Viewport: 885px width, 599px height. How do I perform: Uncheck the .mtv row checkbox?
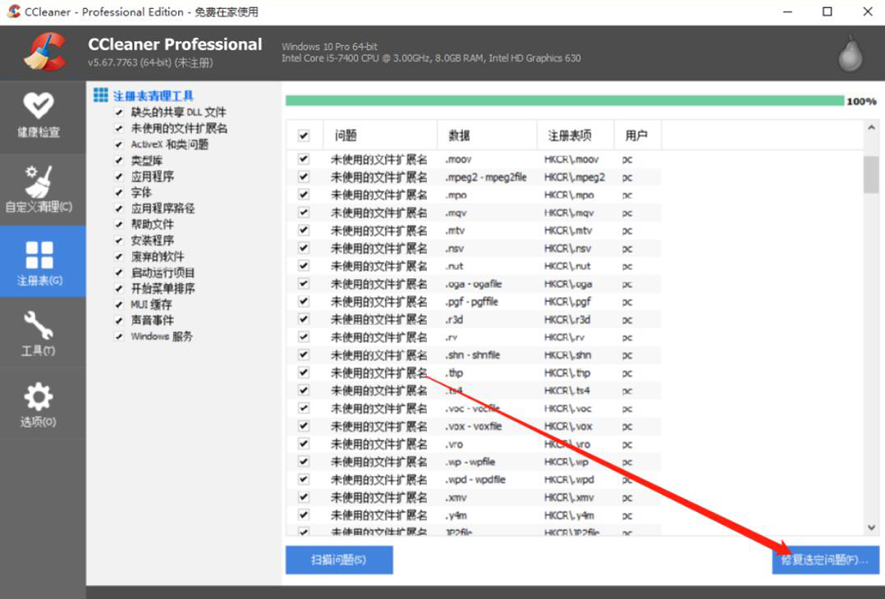[304, 230]
